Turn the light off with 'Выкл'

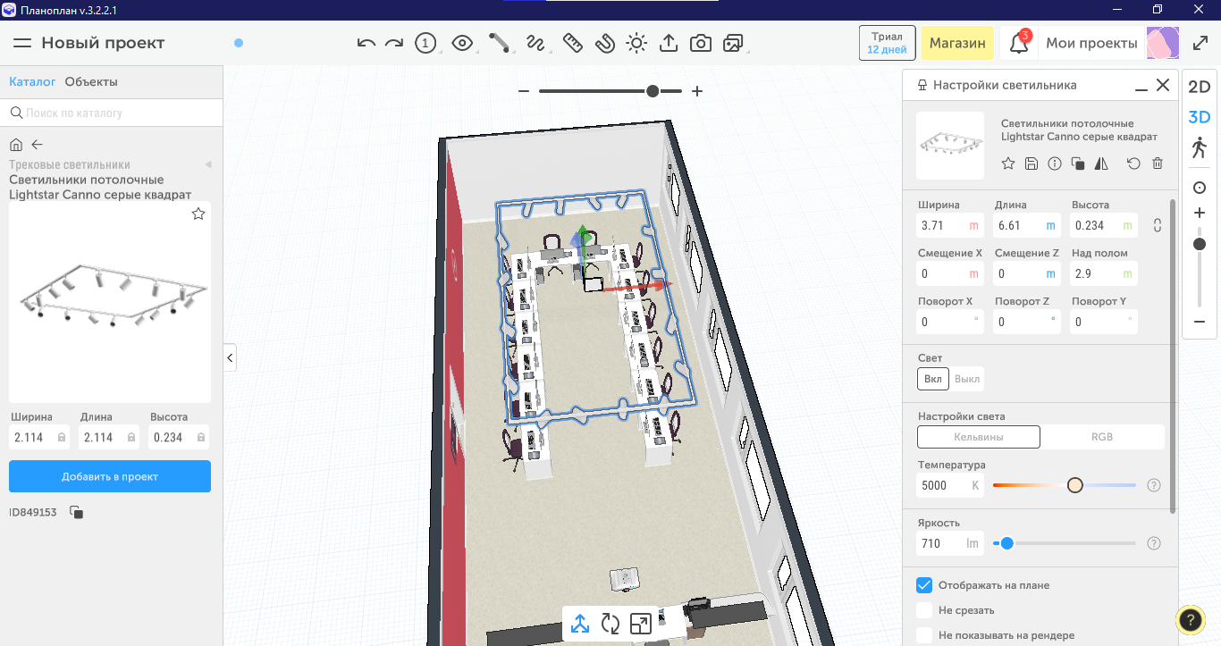point(967,379)
